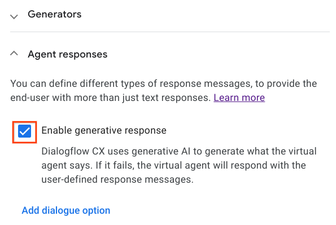Click the response messages description paragraph
The image size is (336, 225).
[164, 91]
